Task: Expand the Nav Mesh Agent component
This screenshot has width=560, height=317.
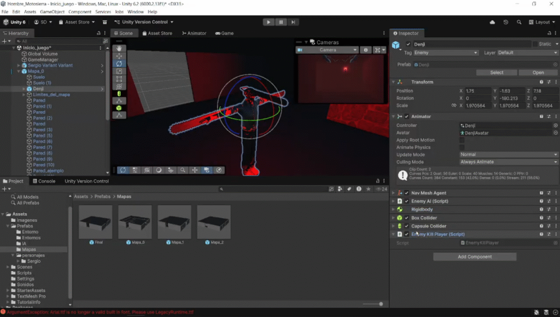Action: pos(393,193)
